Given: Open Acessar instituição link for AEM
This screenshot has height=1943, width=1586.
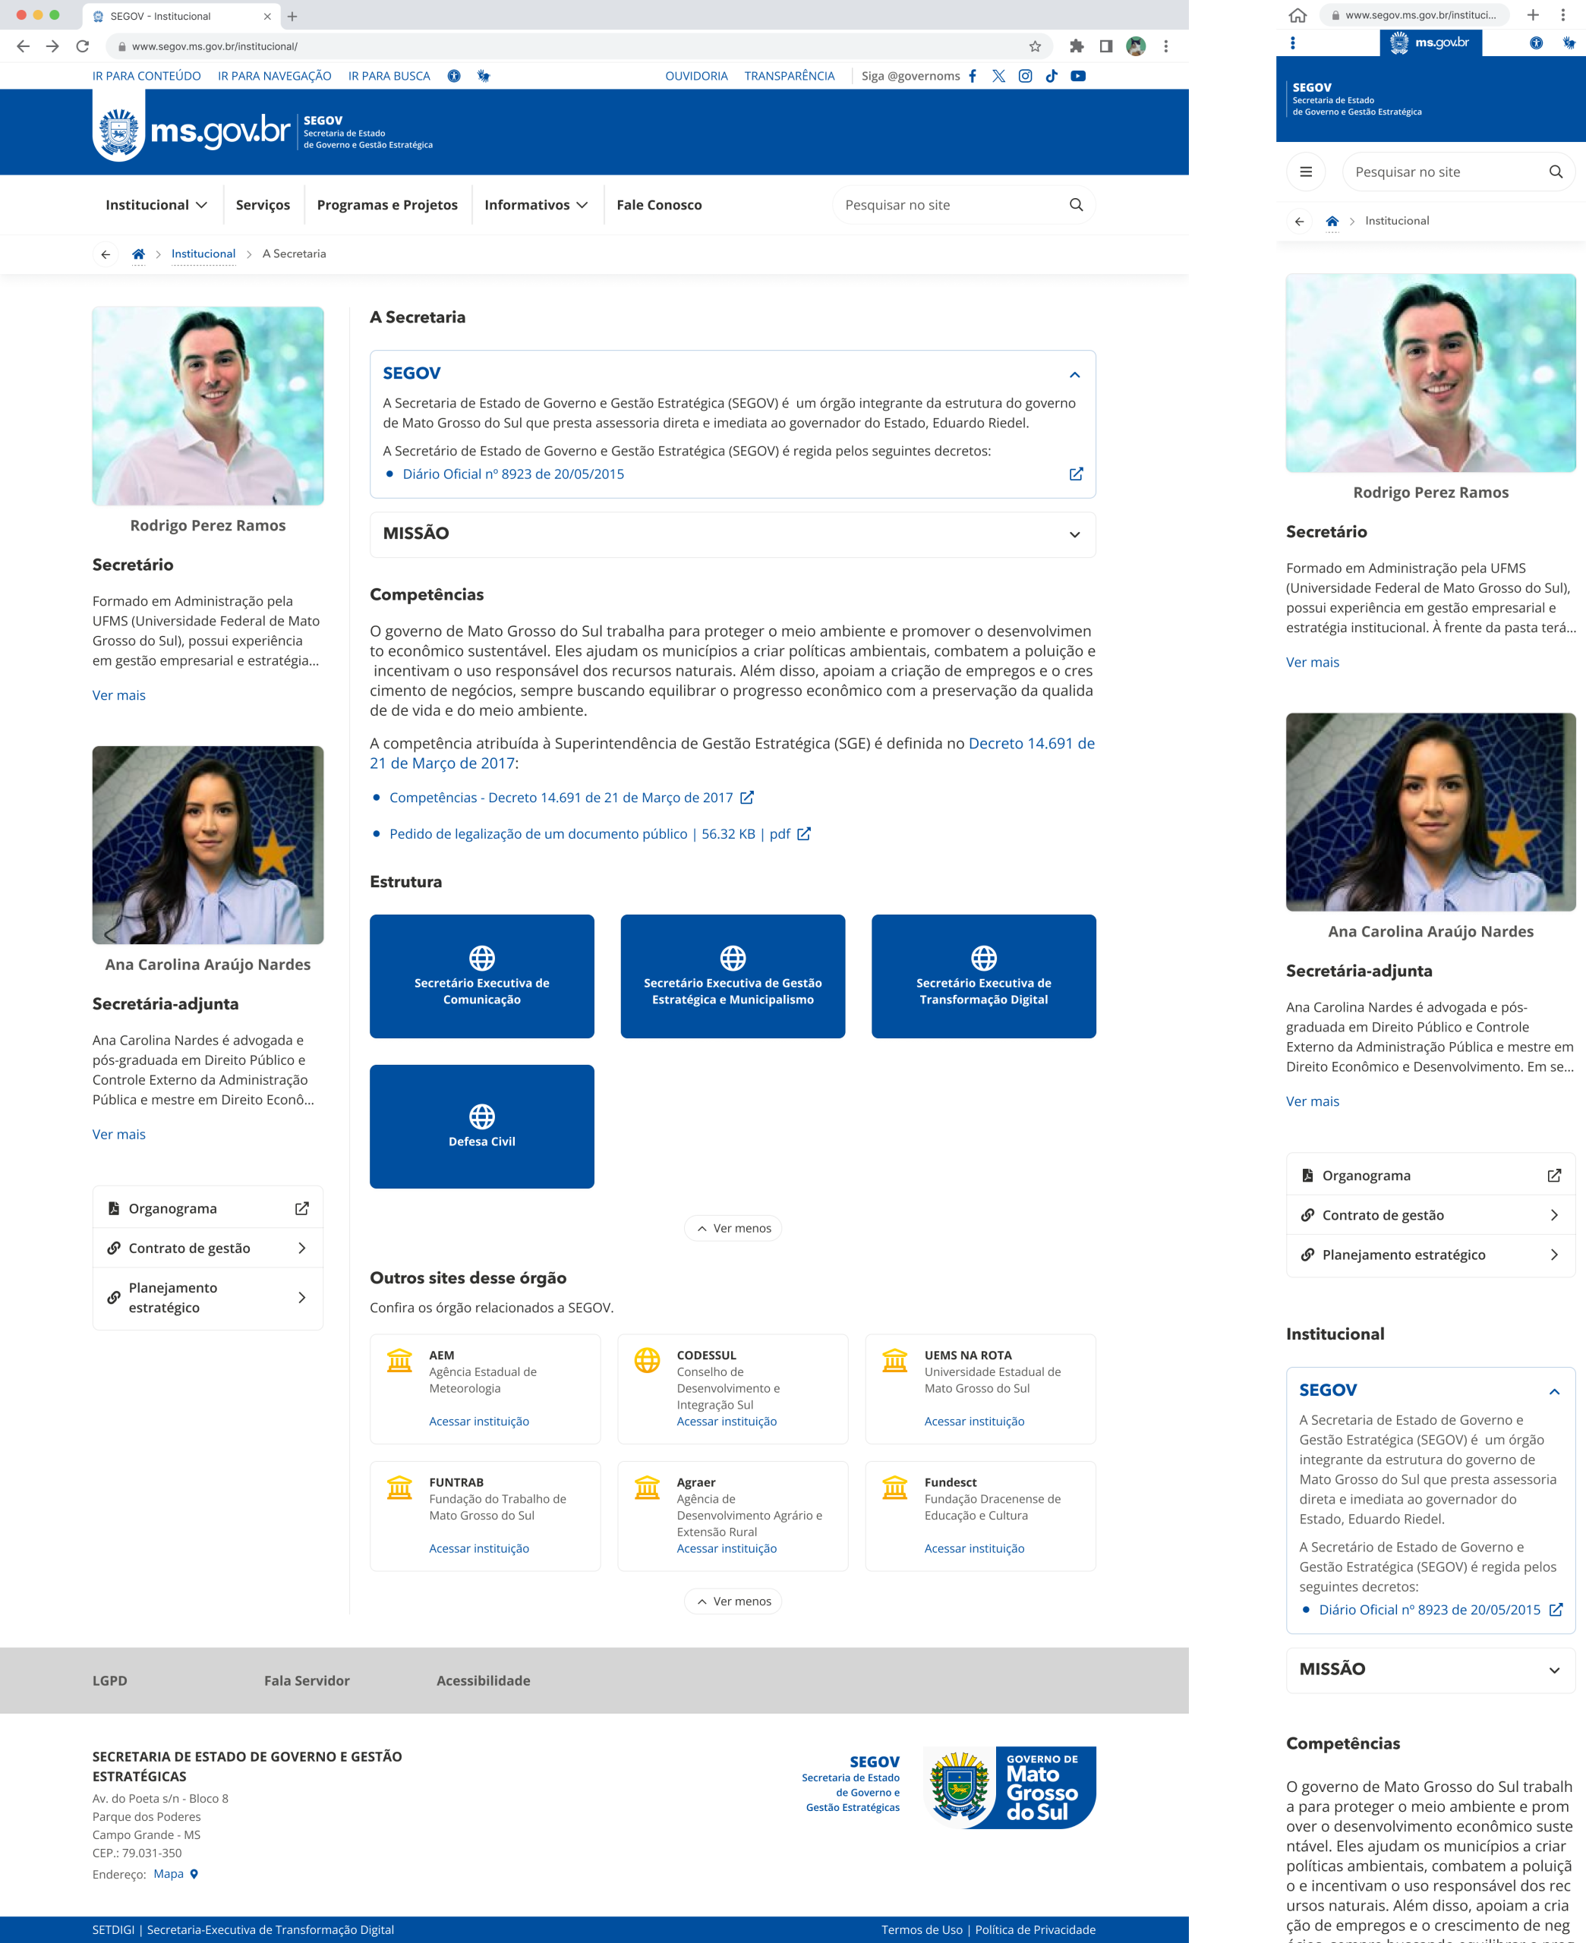Looking at the screenshot, I should click(x=479, y=1421).
